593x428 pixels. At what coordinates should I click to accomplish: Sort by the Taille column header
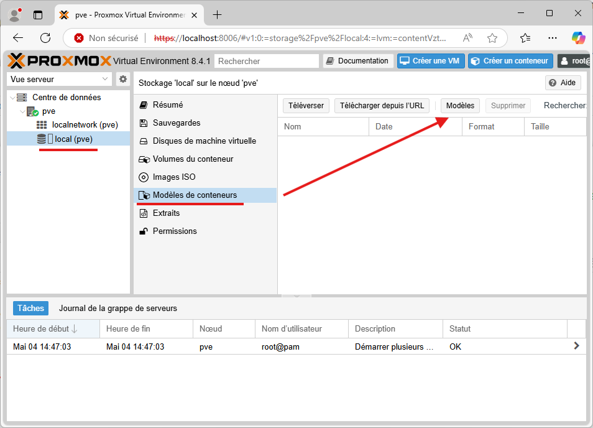[x=555, y=127]
